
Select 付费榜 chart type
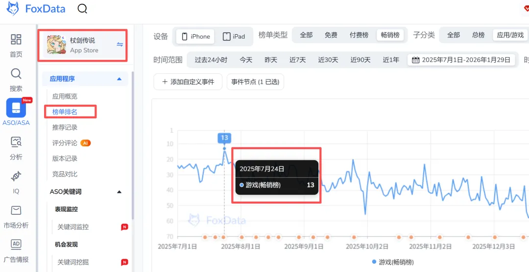click(x=359, y=35)
